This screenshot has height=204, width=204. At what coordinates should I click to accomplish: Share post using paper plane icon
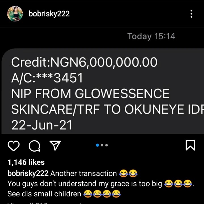(55, 145)
